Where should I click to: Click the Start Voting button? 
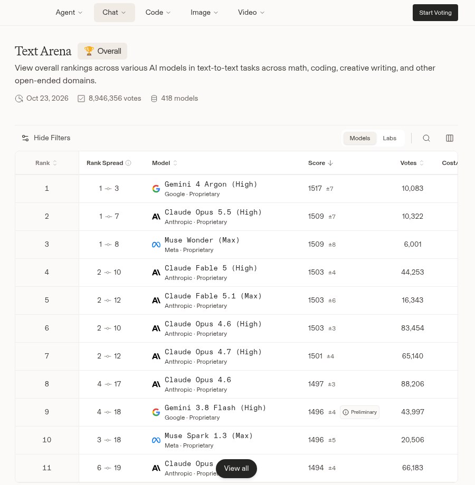[435, 13]
